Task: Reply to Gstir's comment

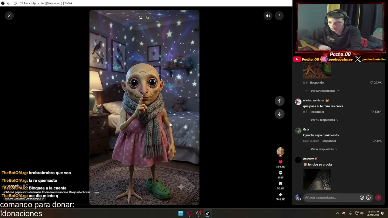Action: point(329,141)
